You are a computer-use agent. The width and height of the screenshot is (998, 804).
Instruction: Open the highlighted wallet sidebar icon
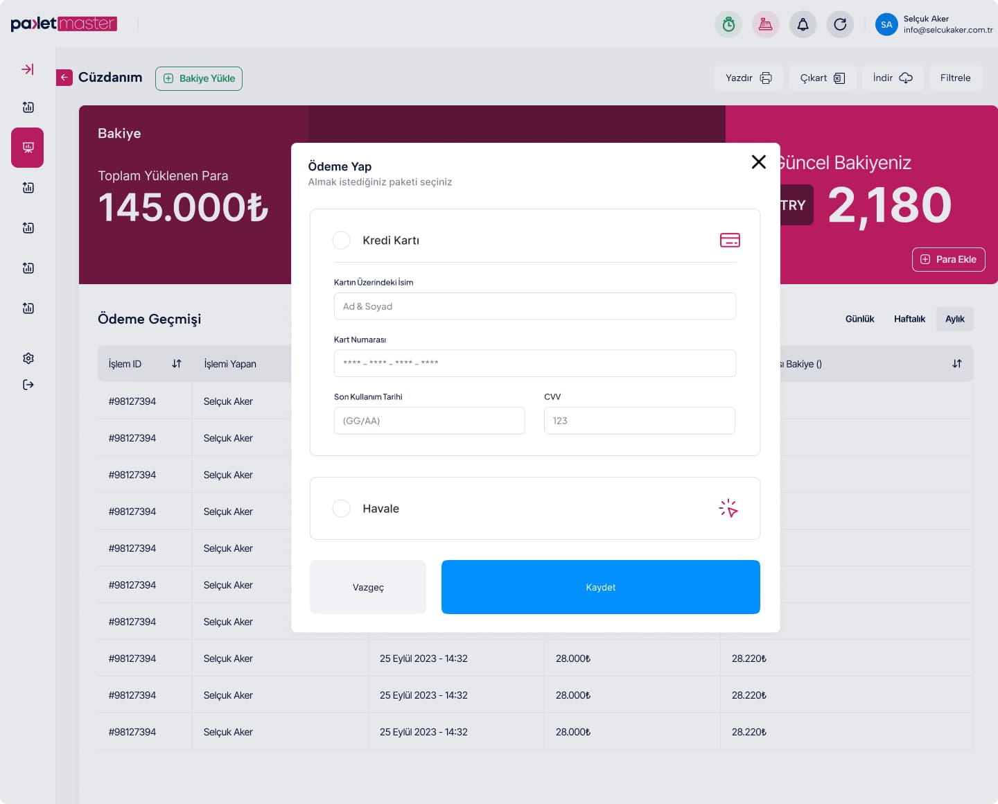(x=28, y=148)
